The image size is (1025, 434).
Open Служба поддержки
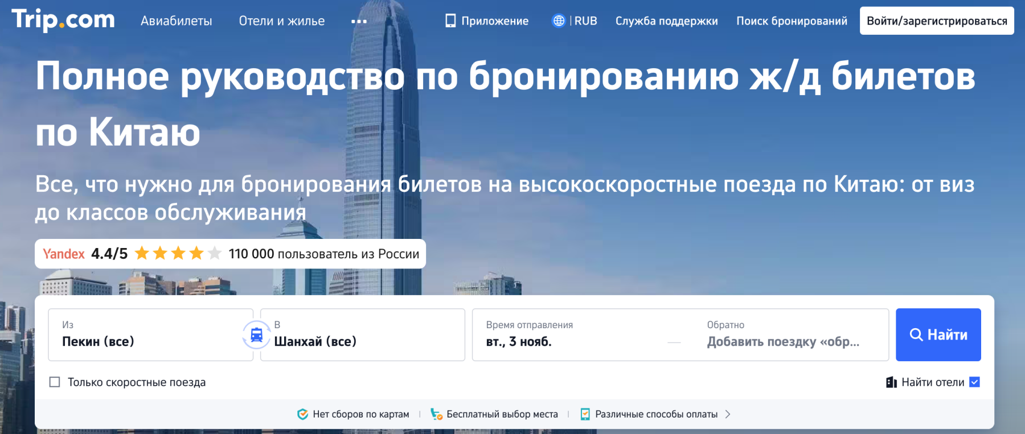(x=666, y=21)
